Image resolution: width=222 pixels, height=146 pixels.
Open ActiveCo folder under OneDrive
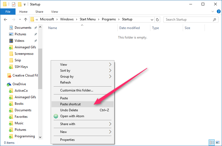pyautogui.click(x=21, y=91)
